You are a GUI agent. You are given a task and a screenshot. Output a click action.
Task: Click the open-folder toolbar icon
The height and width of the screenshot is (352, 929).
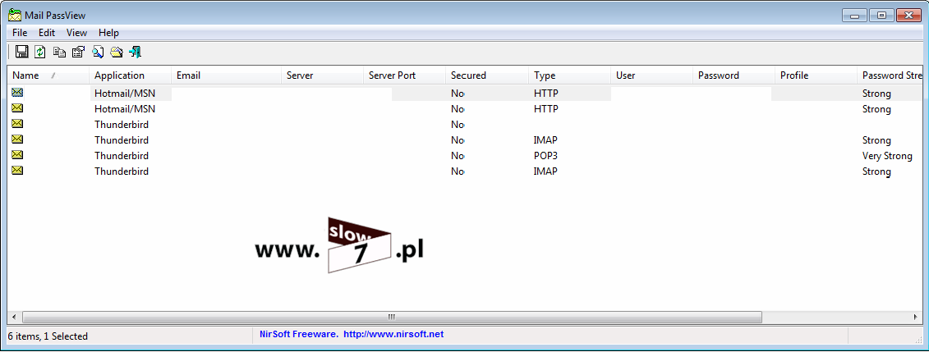coord(116,52)
